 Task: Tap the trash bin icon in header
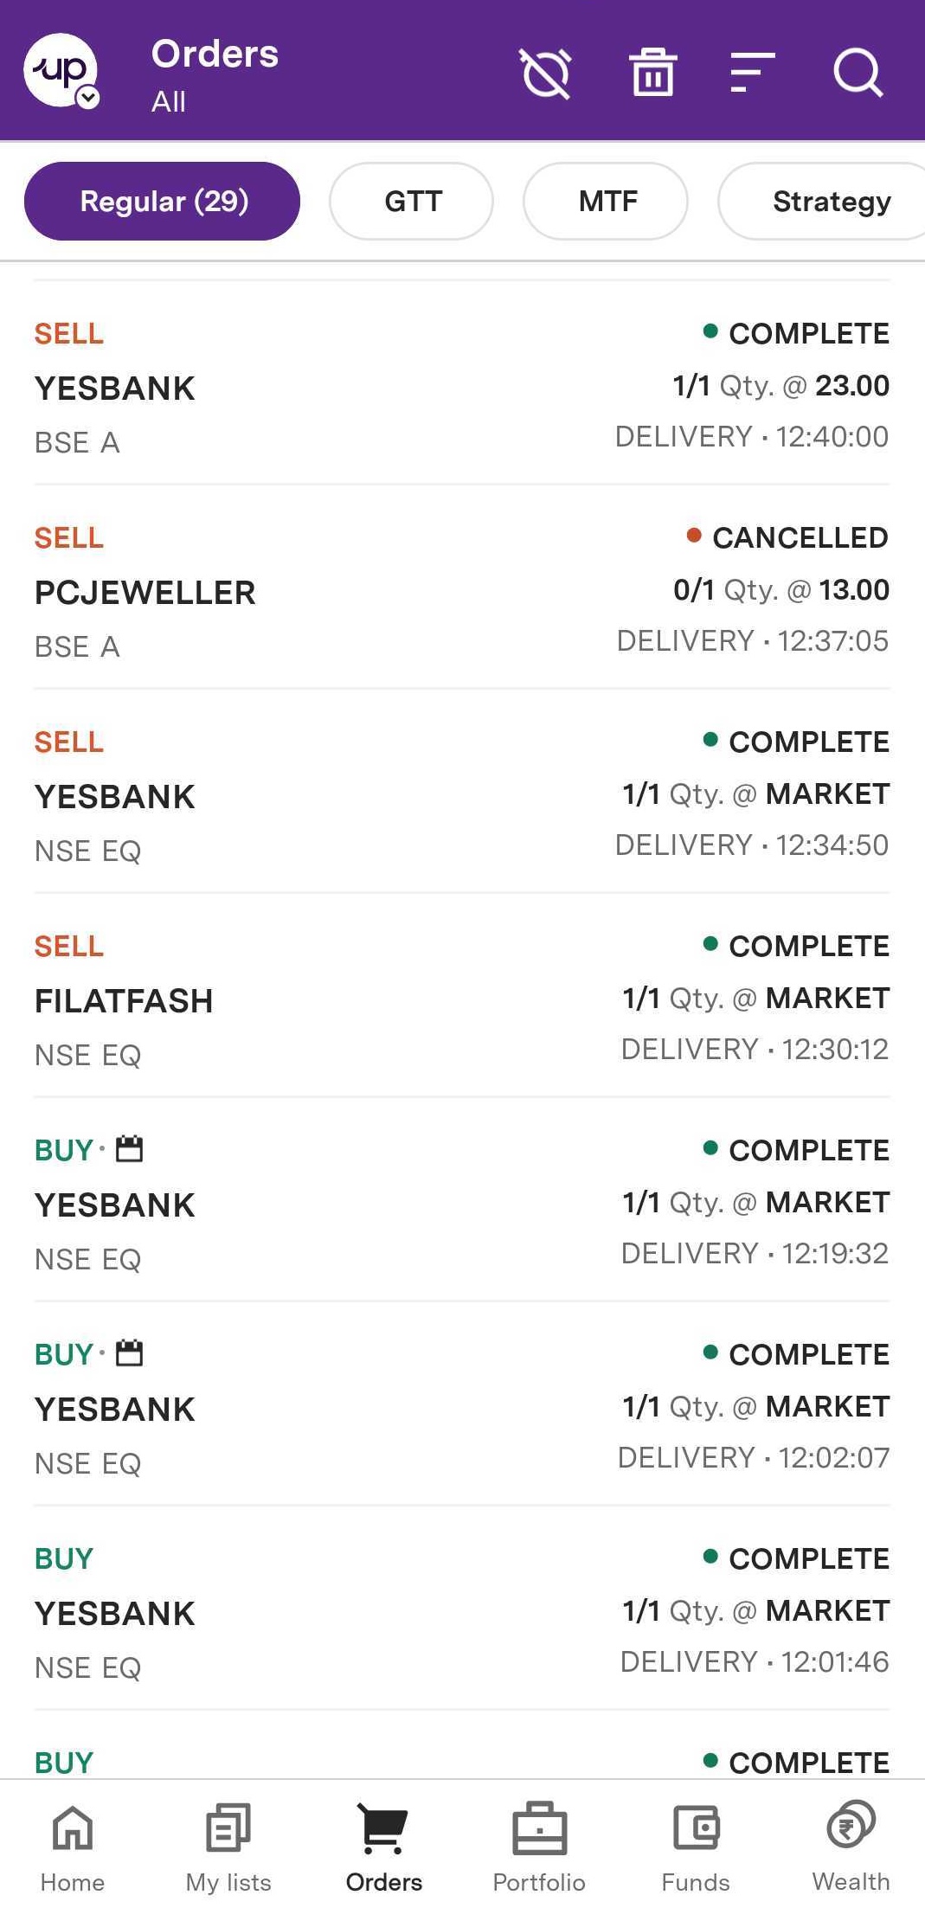(x=652, y=72)
